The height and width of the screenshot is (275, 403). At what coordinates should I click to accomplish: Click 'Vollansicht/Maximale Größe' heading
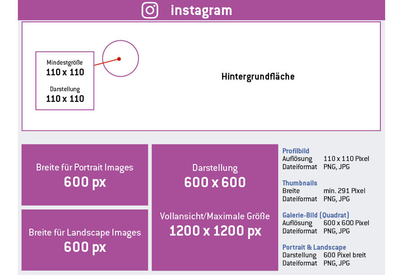[215, 216]
